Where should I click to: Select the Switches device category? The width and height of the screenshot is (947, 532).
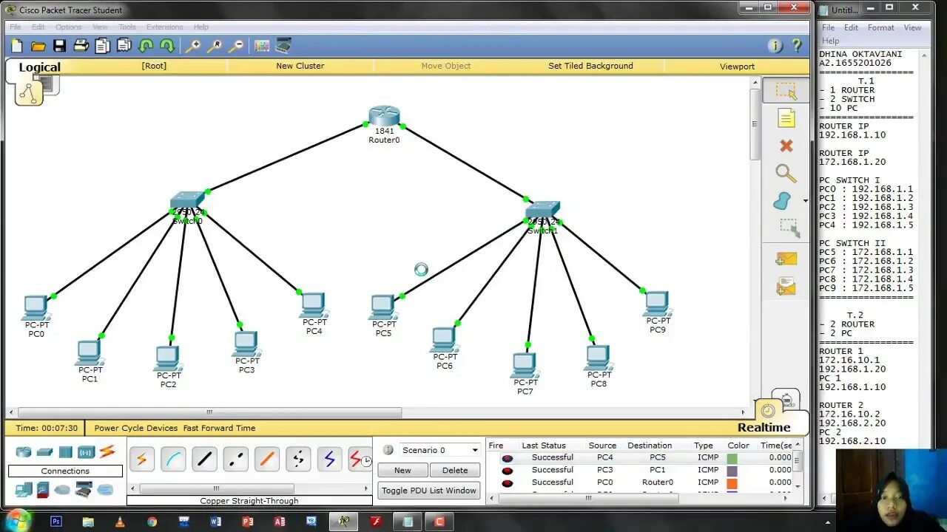click(45, 452)
